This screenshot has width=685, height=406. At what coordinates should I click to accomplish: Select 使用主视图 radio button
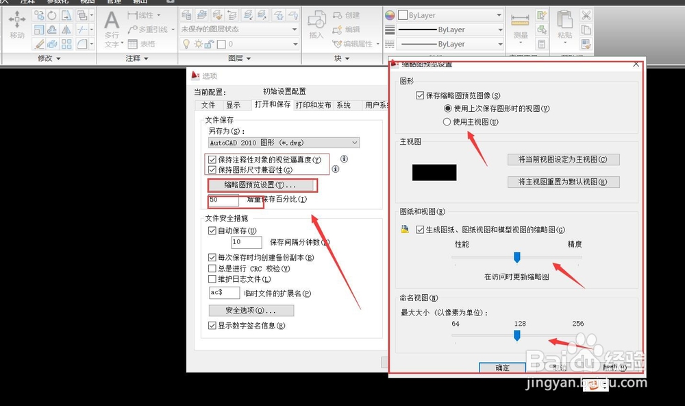447,122
